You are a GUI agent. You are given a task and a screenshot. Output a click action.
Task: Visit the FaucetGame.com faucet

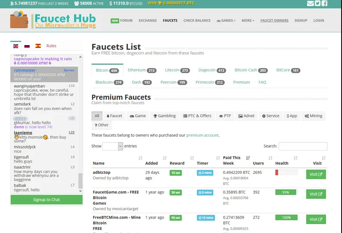click(x=316, y=194)
